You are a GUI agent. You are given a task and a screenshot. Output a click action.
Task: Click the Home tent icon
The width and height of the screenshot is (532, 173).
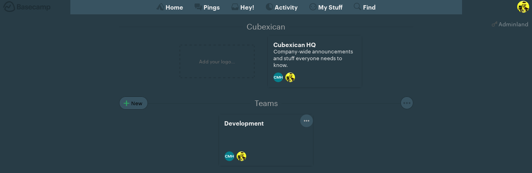160,7
